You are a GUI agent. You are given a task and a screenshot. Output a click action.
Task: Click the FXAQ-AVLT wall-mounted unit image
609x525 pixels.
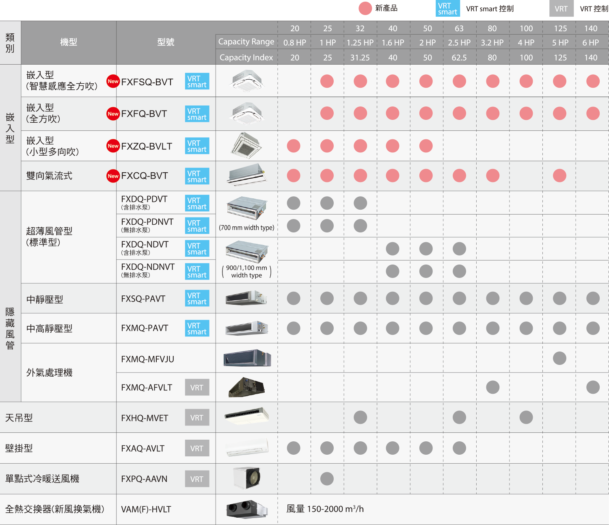click(247, 448)
